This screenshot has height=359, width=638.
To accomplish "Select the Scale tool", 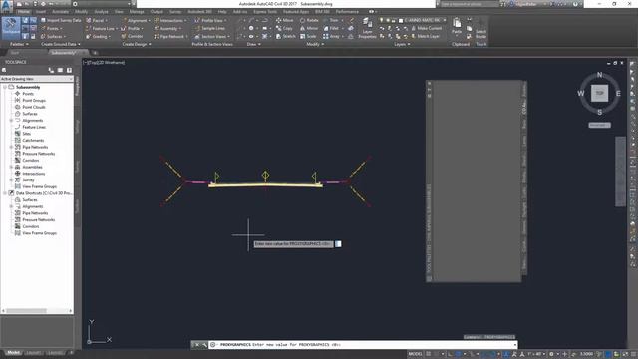I will click(x=308, y=36).
